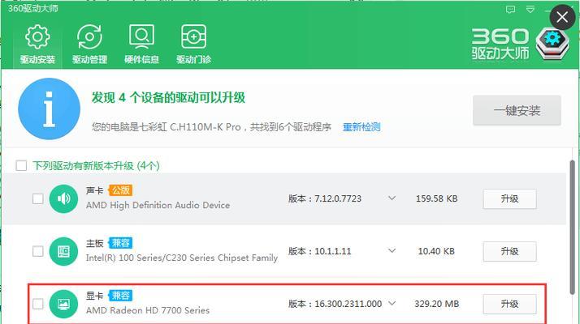Click the sound card speaker icon

[63, 199]
